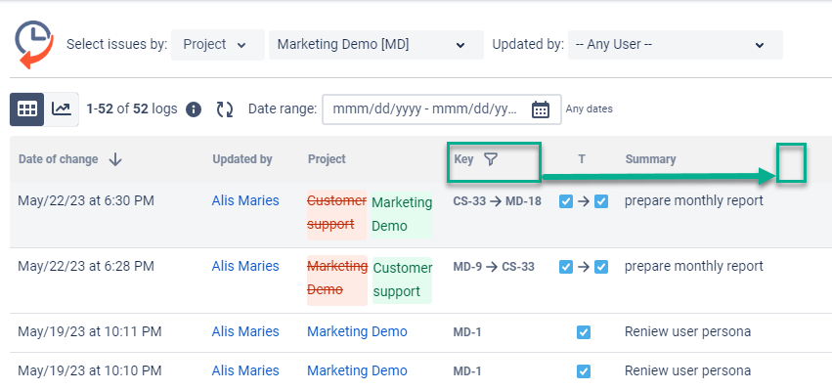Open Alis Maries link in the 6:30 PM row

(245, 200)
